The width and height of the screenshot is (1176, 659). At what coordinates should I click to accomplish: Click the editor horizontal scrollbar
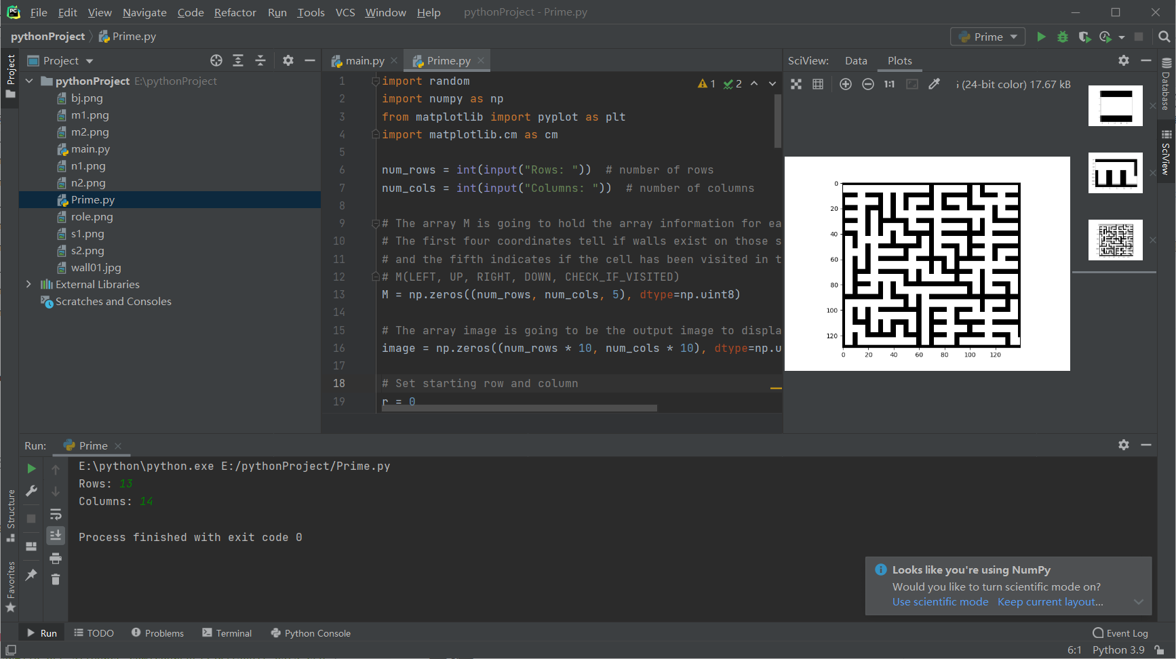click(520, 408)
